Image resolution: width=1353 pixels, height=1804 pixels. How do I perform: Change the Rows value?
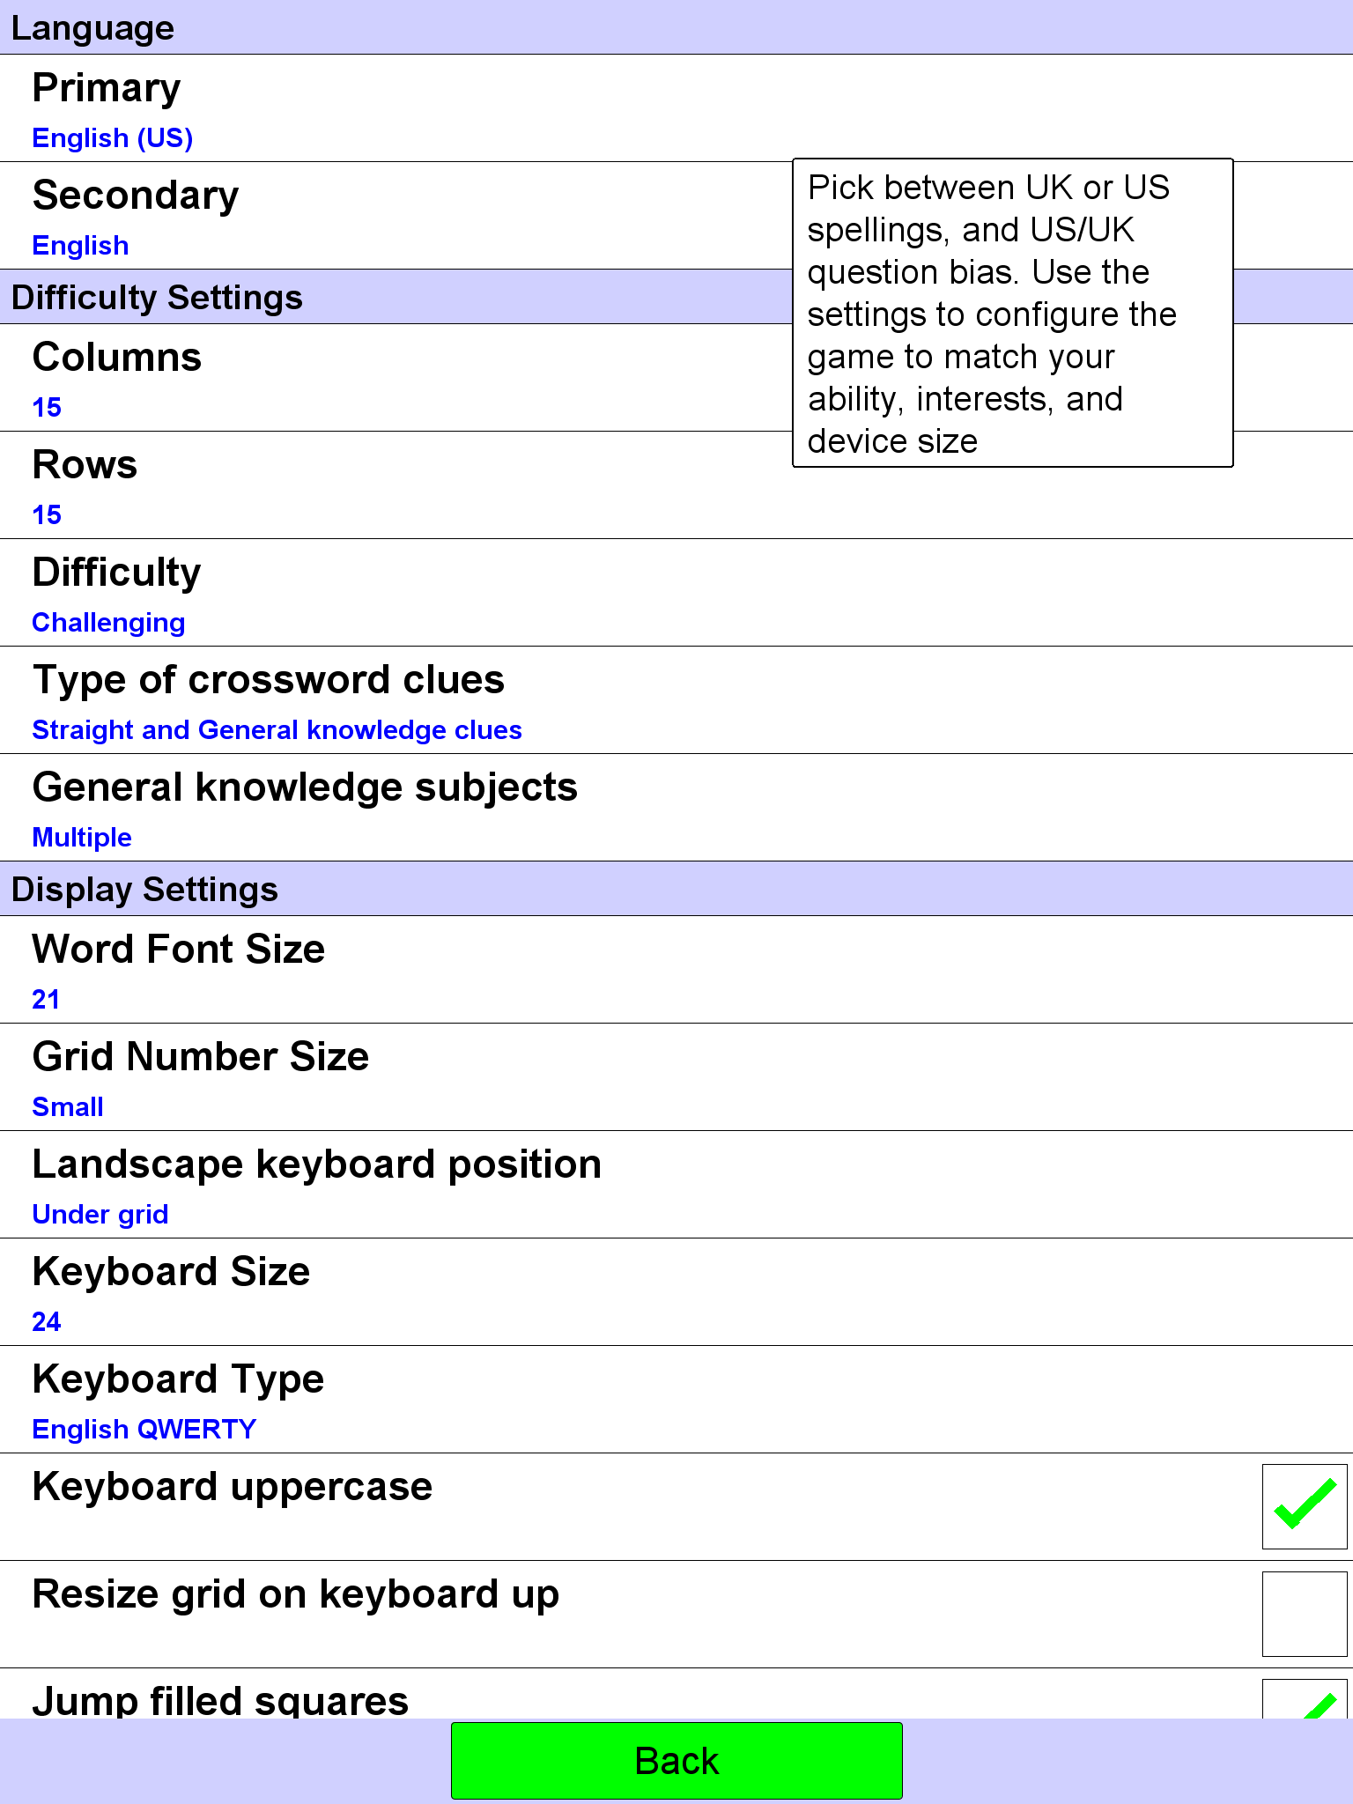coord(676,485)
